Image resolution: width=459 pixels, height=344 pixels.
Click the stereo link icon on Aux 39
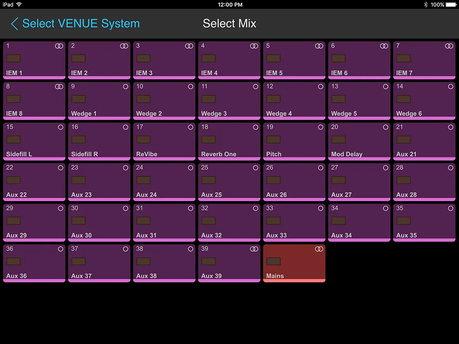(x=254, y=249)
